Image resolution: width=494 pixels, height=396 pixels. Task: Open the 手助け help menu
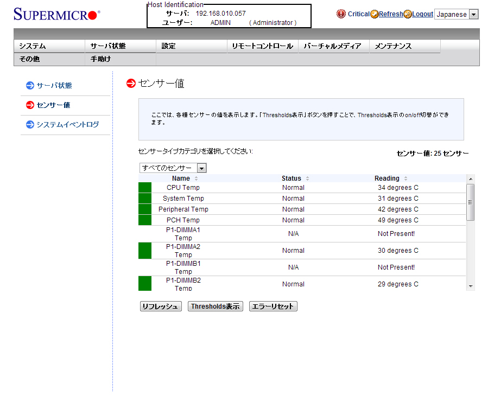click(x=121, y=59)
